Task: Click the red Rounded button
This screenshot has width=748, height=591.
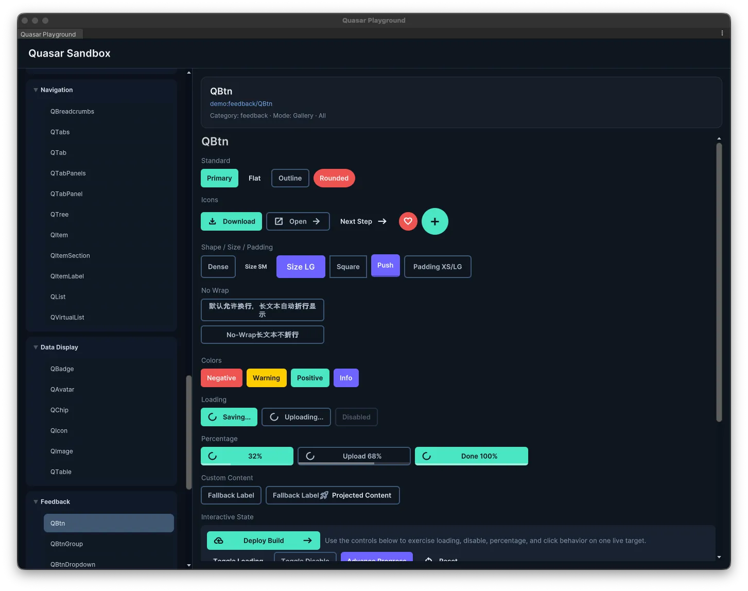Action: click(334, 178)
